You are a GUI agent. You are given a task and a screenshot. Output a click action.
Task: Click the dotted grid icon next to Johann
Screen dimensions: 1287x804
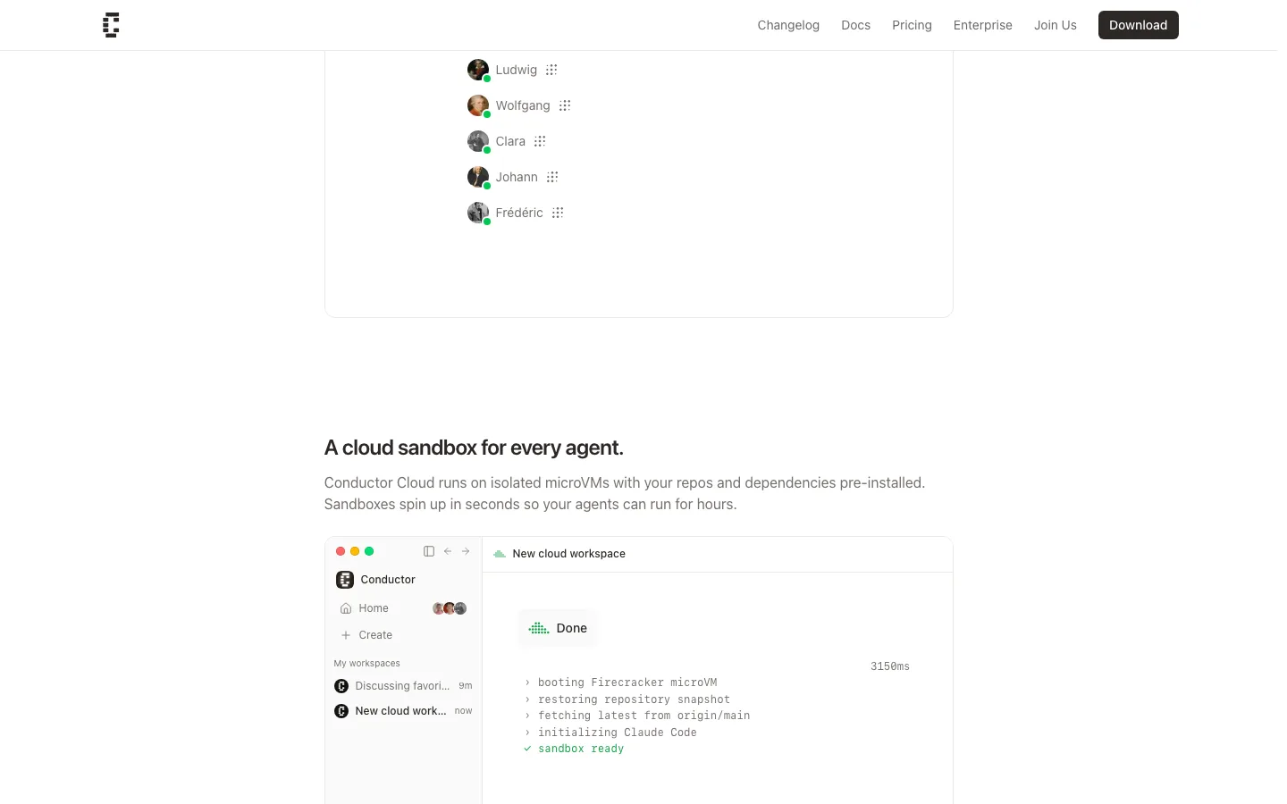pyautogui.click(x=552, y=177)
